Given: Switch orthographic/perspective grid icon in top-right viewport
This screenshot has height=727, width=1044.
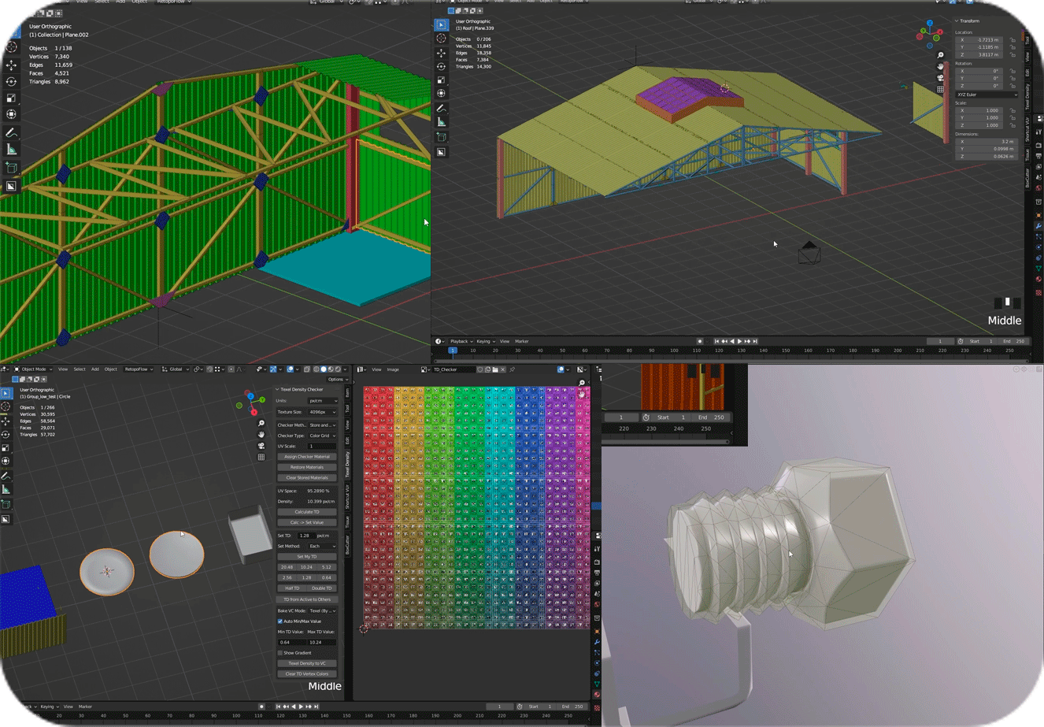Looking at the screenshot, I should pyautogui.click(x=940, y=89).
